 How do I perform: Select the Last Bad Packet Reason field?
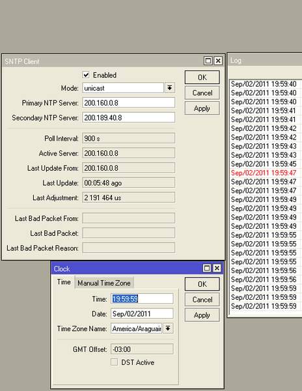click(128, 248)
